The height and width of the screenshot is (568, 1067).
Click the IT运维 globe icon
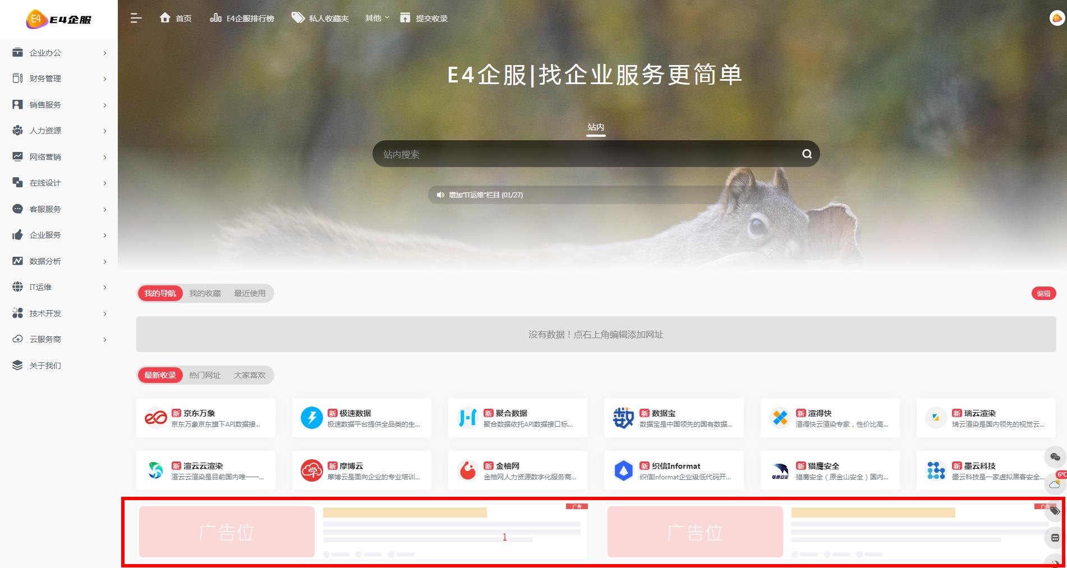tap(18, 287)
